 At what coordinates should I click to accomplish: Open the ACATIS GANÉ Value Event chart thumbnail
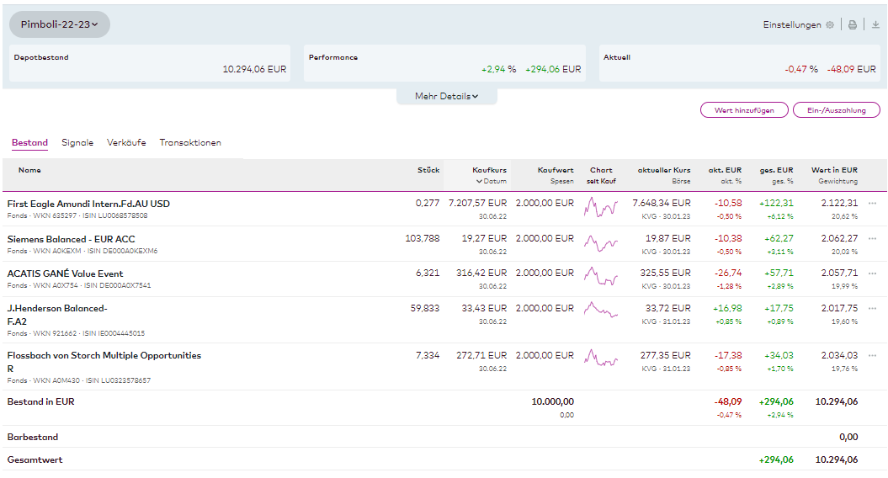601,277
